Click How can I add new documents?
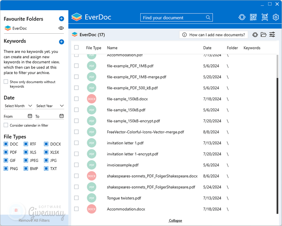 (x=214, y=34)
